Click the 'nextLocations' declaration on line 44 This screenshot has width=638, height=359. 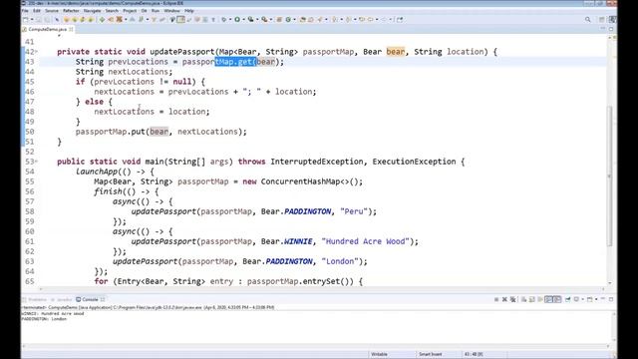[x=139, y=72]
